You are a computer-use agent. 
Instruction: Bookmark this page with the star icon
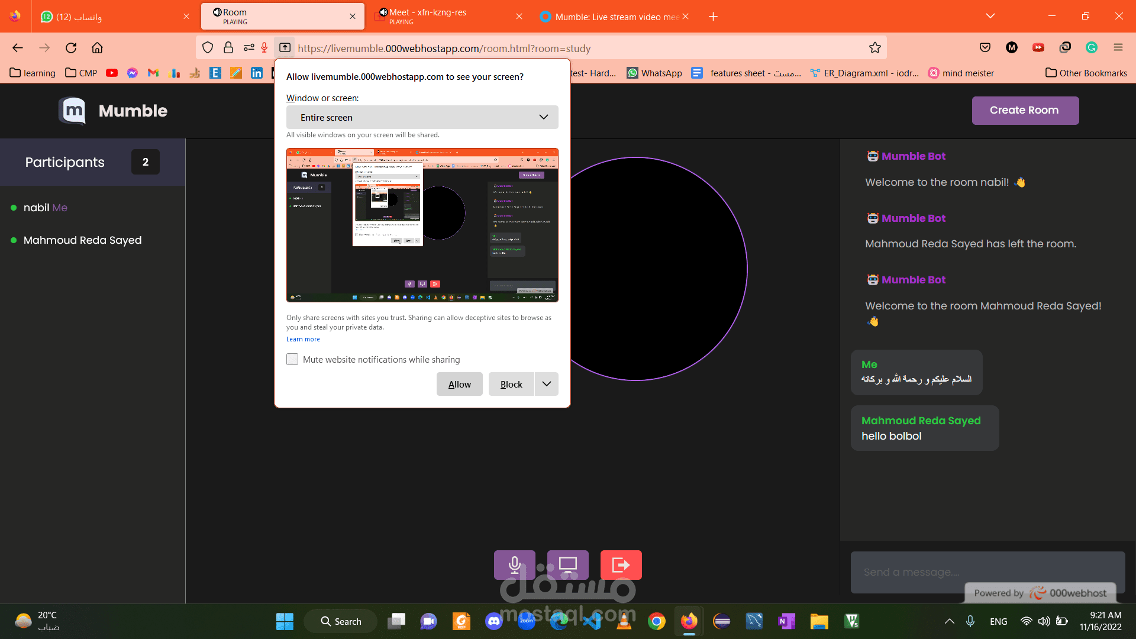tap(874, 48)
